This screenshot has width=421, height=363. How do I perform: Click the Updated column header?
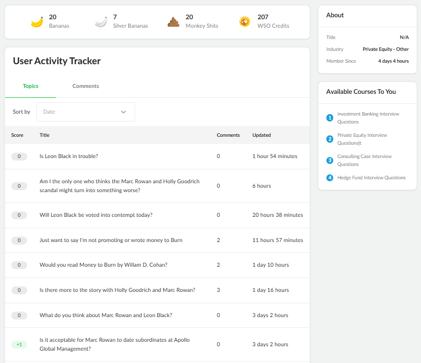tap(261, 135)
